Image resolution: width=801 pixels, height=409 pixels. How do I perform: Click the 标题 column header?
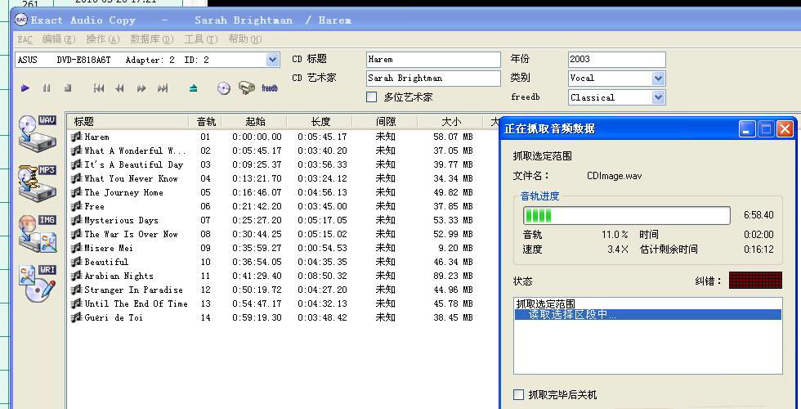coord(128,122)
